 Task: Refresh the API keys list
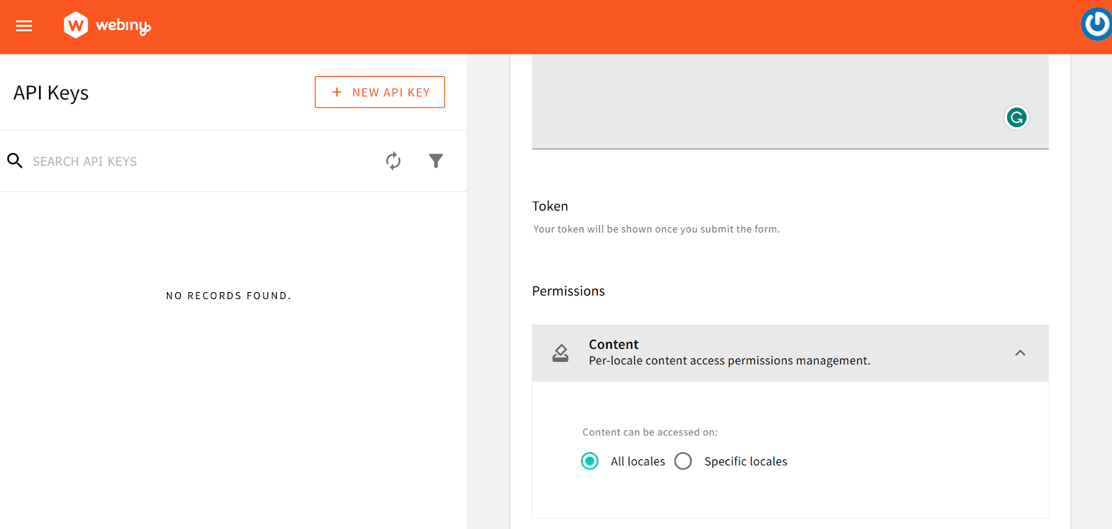click(393, 161)
